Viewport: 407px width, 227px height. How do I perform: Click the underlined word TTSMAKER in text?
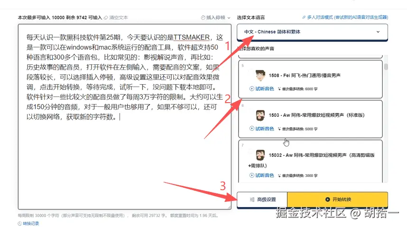pos(192,37)
